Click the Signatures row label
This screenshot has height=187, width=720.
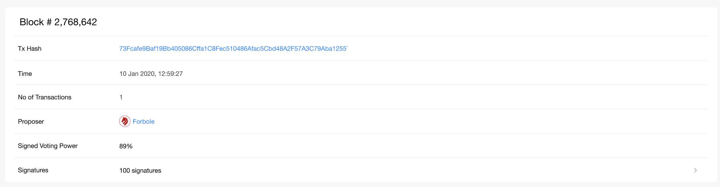click(x=33, y=170)
